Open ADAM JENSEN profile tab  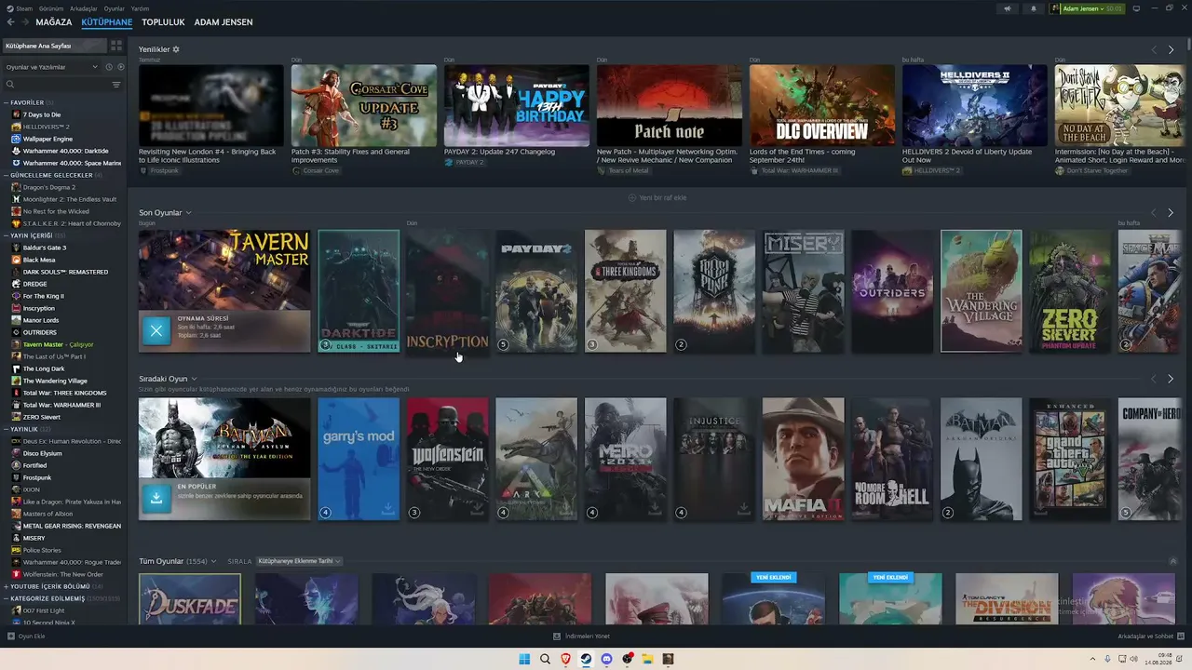point(223,22)
